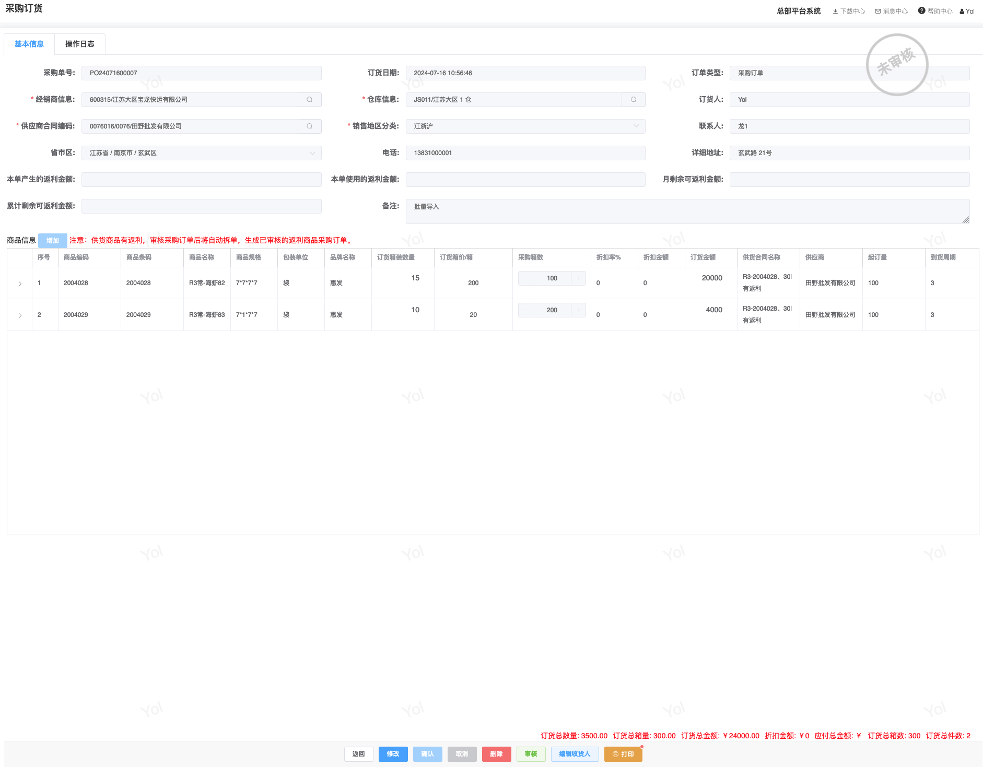
Task: Click the 订货总箱数 300 summary text
Action: click(x=894, y=736)
